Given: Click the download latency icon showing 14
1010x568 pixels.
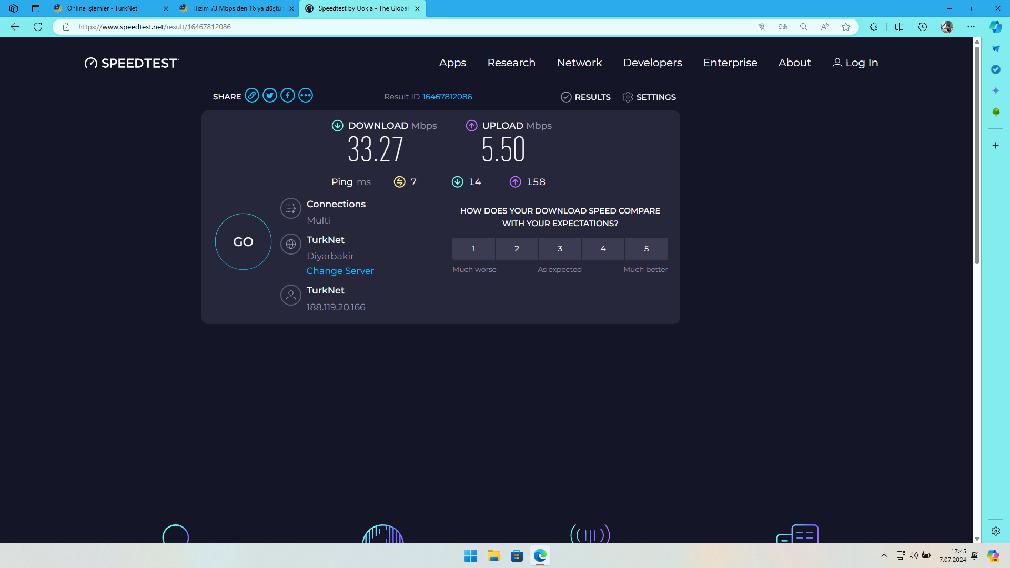Looking at the screenshot, I should pos(458,182).
